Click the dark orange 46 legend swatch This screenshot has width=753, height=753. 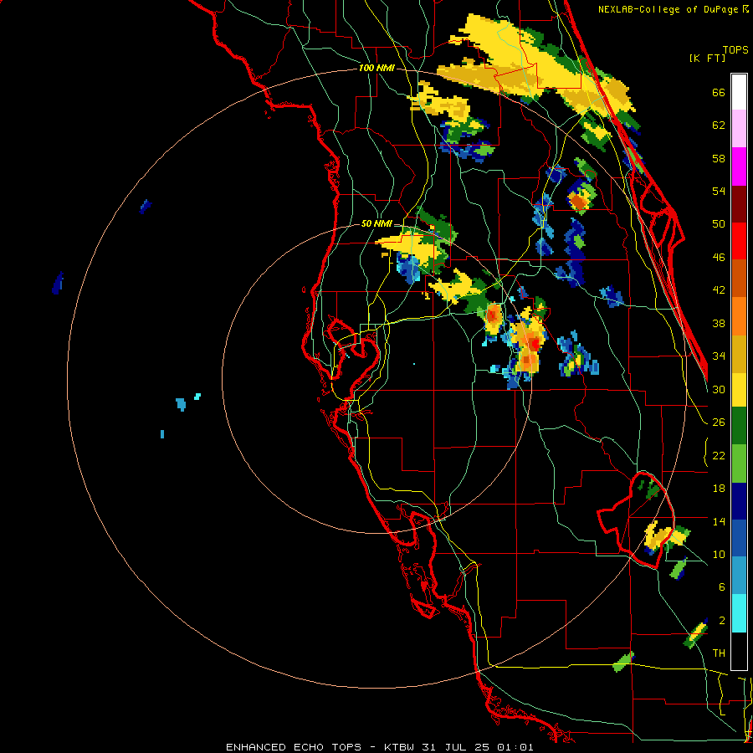[x=739, y=279]
